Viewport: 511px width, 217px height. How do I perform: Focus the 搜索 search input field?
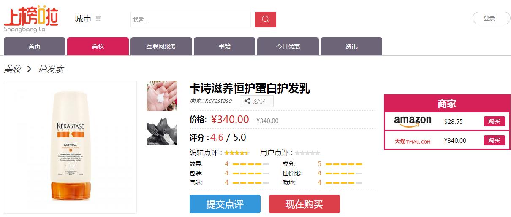[190, 19]
